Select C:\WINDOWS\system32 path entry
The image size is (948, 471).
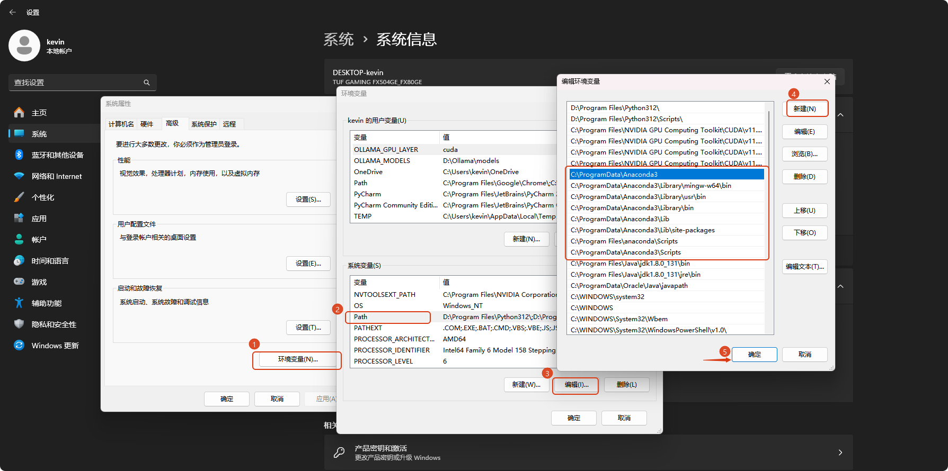pos(667,297)
